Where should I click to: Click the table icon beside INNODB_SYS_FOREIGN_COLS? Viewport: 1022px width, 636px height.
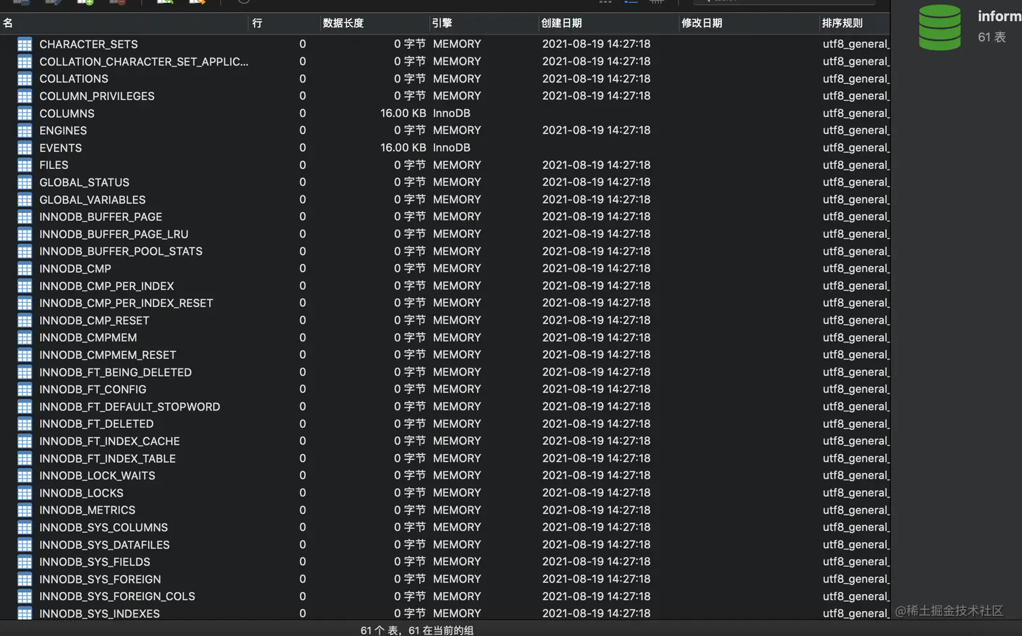click(24, 597)
